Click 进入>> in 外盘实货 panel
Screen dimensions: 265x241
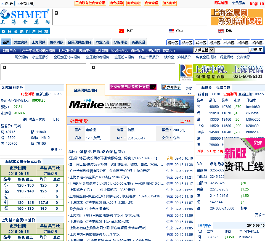(x=185, y=121)
